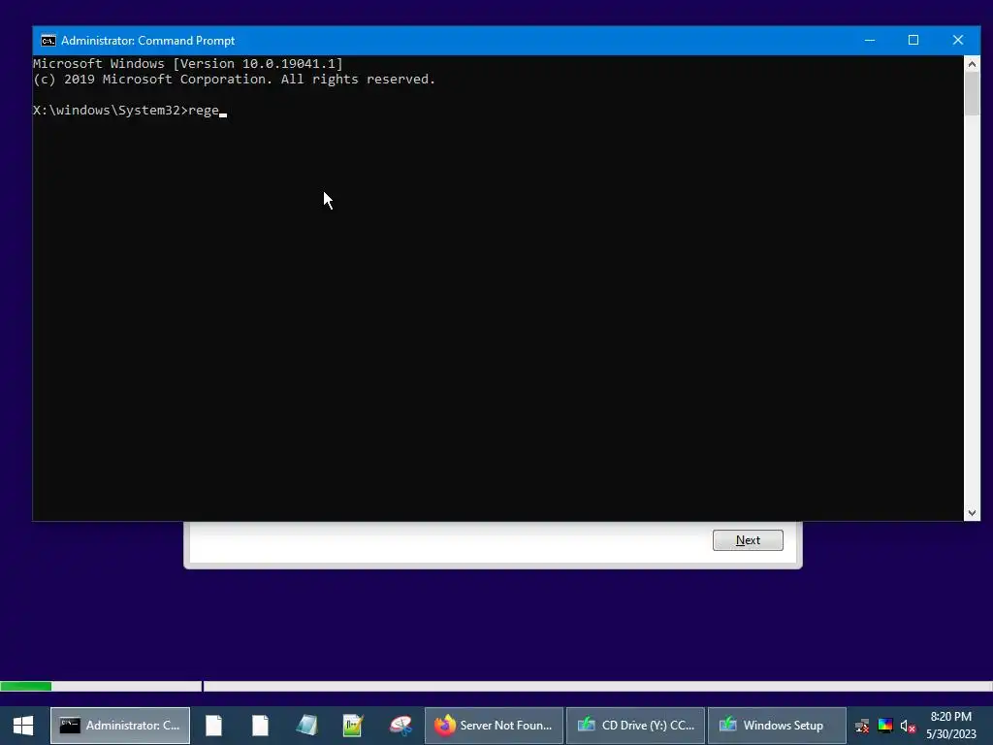
Task: Launch the snipping scissors icon in taskbar
Action: point(400,726)
